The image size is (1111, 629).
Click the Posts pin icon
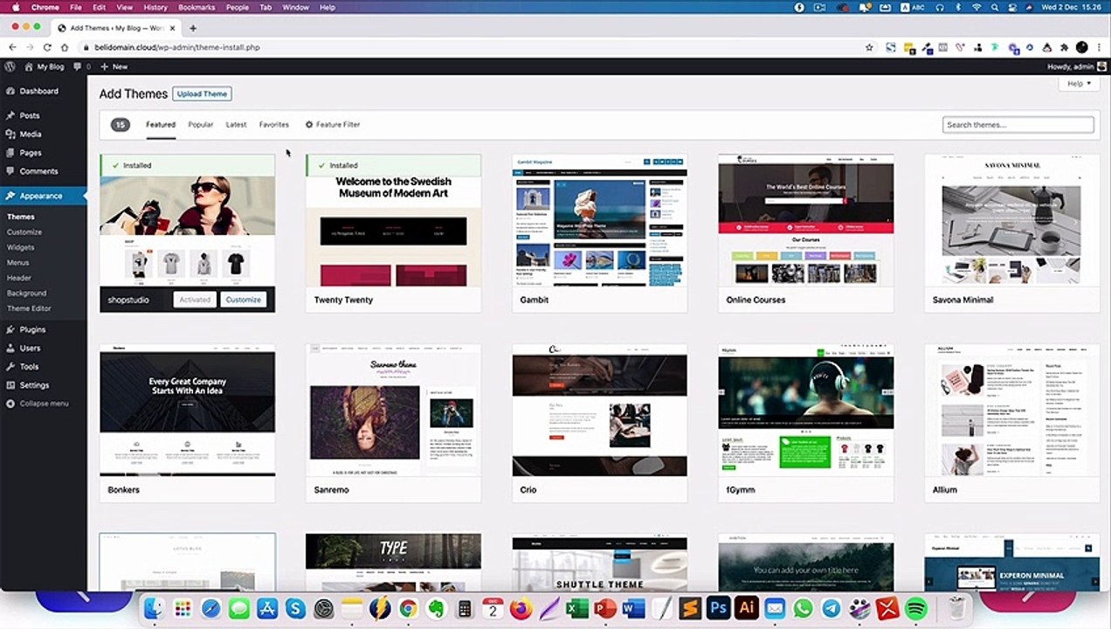[10, 115]
